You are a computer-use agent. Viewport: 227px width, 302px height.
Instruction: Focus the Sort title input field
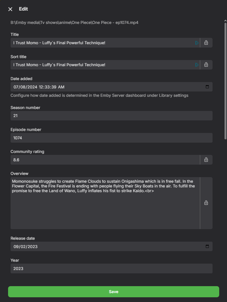[103, 65]
